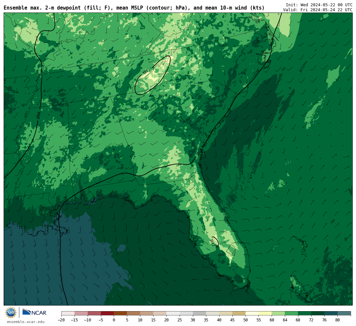This screenshot has height=326, width=356.
Task: Click the -20 legend label
Action: (x=61, y=320)
